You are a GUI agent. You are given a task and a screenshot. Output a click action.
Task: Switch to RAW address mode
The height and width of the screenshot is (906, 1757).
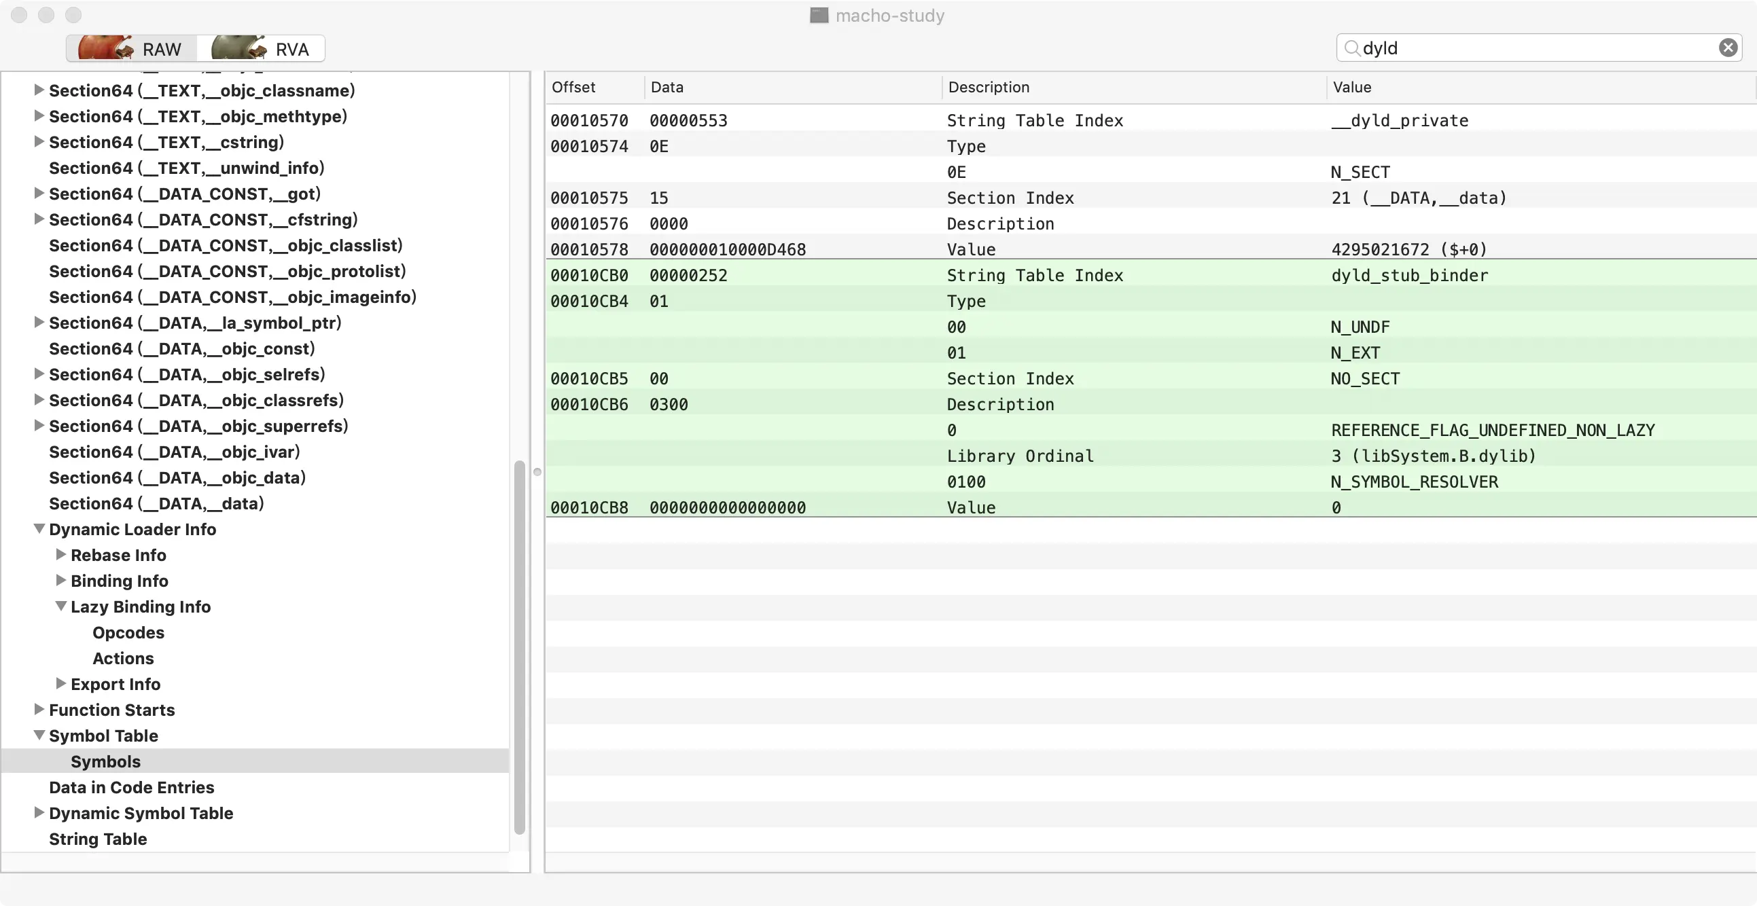(x=132, y=48)
